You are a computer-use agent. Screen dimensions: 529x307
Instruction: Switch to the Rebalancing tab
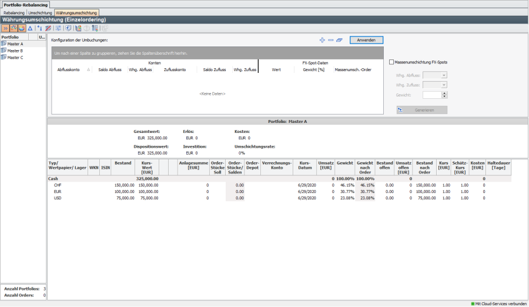click(14, 12)
